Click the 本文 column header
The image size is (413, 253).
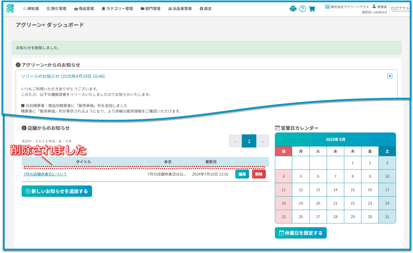168,162
